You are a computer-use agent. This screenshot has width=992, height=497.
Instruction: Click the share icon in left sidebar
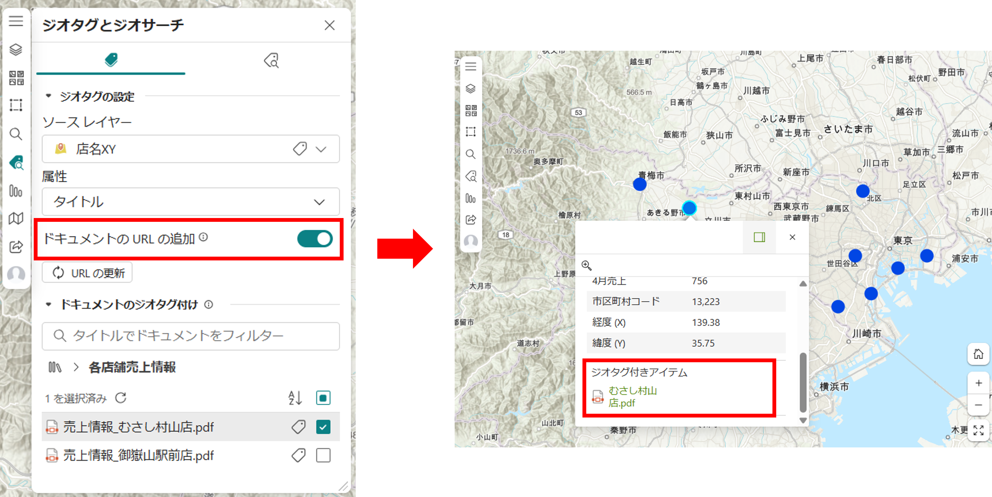pyautogui.click(x=16, y=246)
